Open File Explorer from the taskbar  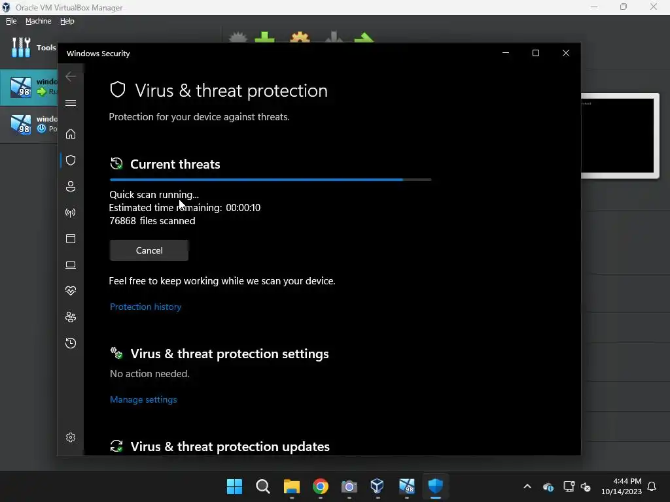point(292,486)
